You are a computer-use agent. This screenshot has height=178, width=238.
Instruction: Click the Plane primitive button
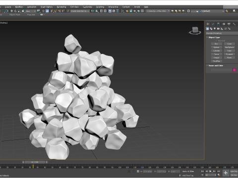(229, 58)
